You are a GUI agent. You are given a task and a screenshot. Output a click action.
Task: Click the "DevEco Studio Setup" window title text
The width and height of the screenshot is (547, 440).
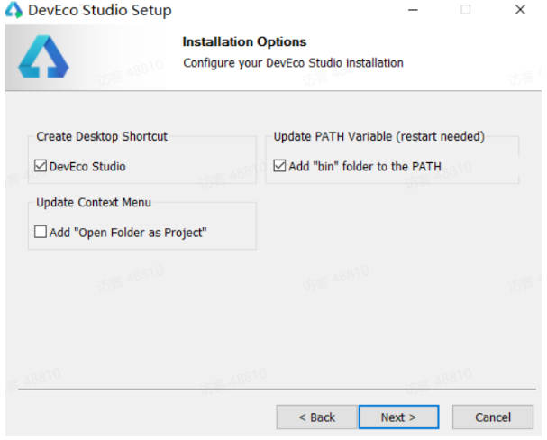(x=99, y=11)
